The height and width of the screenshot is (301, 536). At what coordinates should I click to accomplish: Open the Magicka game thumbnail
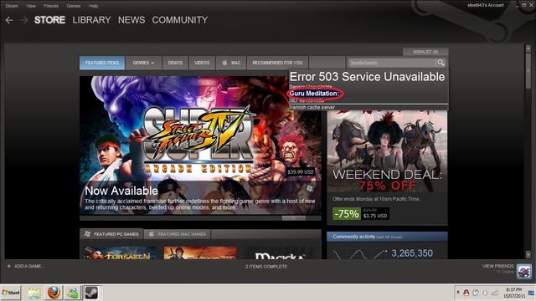pyautogui.click(x=280, y=253)
